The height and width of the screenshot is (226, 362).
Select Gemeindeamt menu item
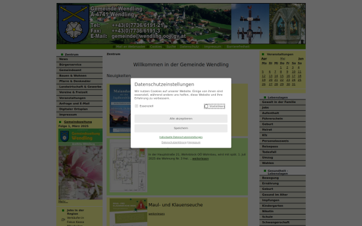click(x=80, y=71)
